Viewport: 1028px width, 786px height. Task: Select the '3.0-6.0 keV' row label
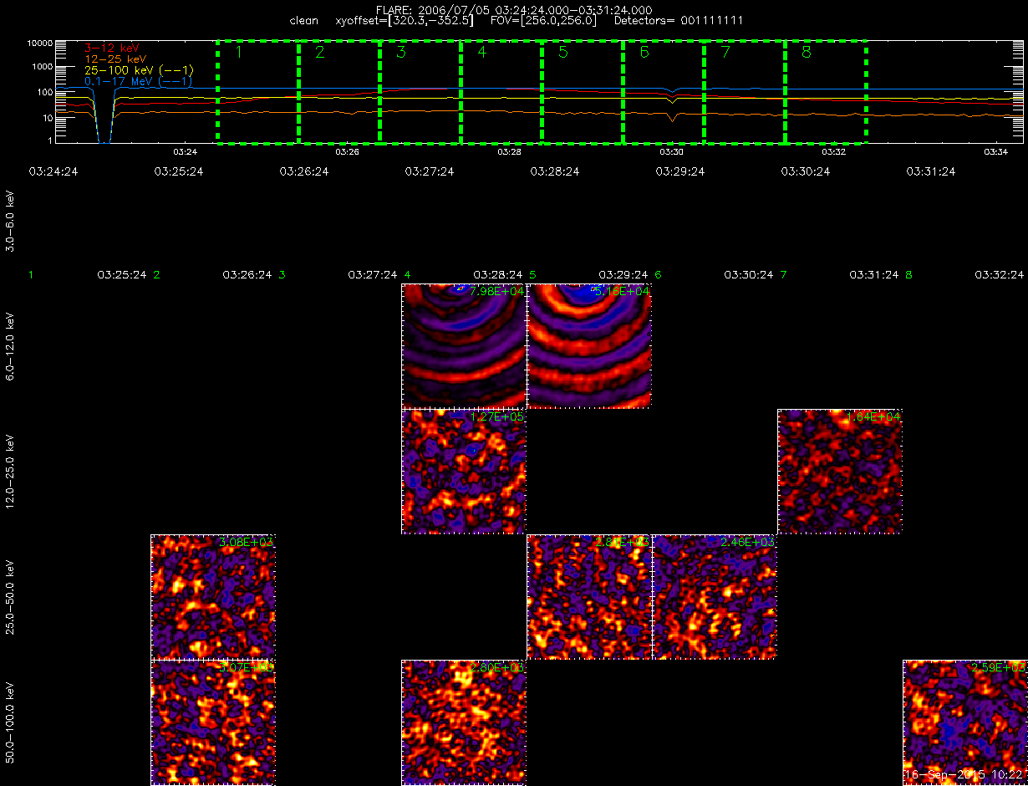(10, 222)
